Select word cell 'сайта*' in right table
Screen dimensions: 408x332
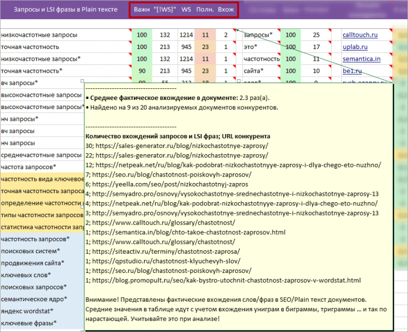pyautogui.click(x=261, y=71)
